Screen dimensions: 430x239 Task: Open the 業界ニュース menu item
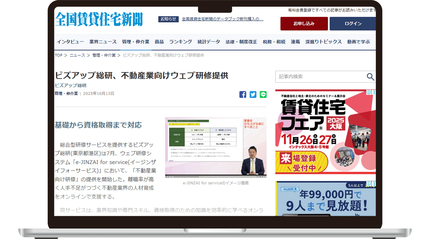click(x=103, y=42)
